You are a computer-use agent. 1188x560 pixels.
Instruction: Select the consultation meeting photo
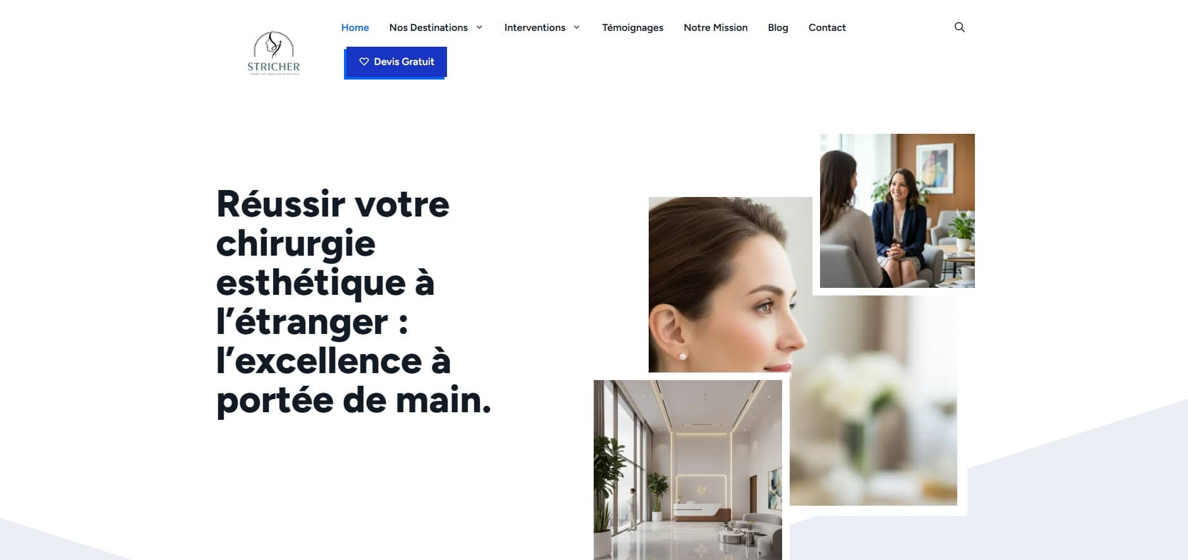tap(897, 211)
